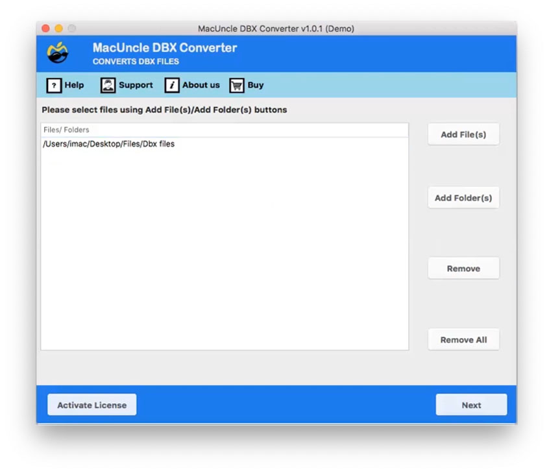Click inside the file list area

tap(225, 247)
